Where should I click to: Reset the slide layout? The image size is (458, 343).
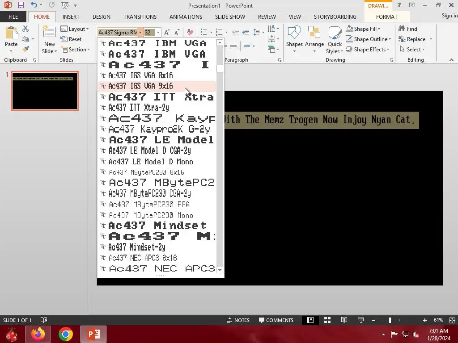[71, 39]
